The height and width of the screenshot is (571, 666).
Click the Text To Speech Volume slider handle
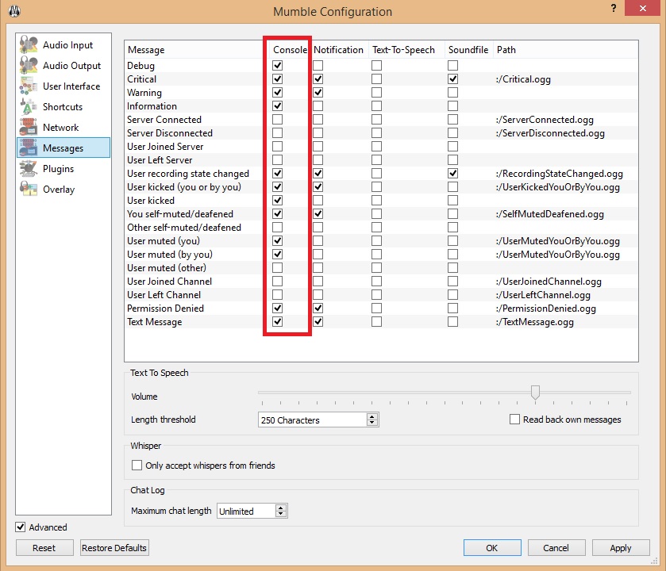point(535,393)
